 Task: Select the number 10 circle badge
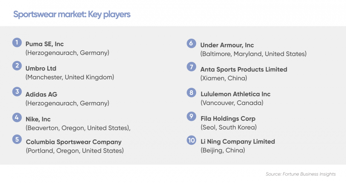coord(191,140)
